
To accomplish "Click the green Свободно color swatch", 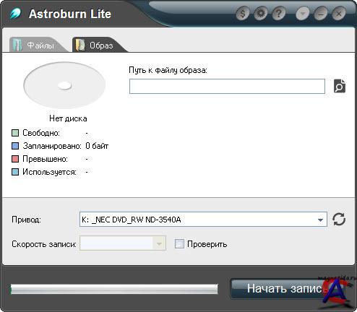I will (15, 133).
